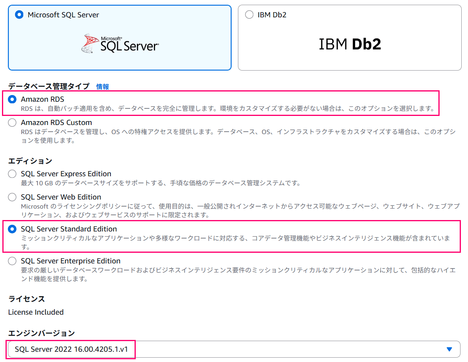Click the RDS Custom OS への特権アクセス description
The image size is (468, 362).
pos(238,136)
